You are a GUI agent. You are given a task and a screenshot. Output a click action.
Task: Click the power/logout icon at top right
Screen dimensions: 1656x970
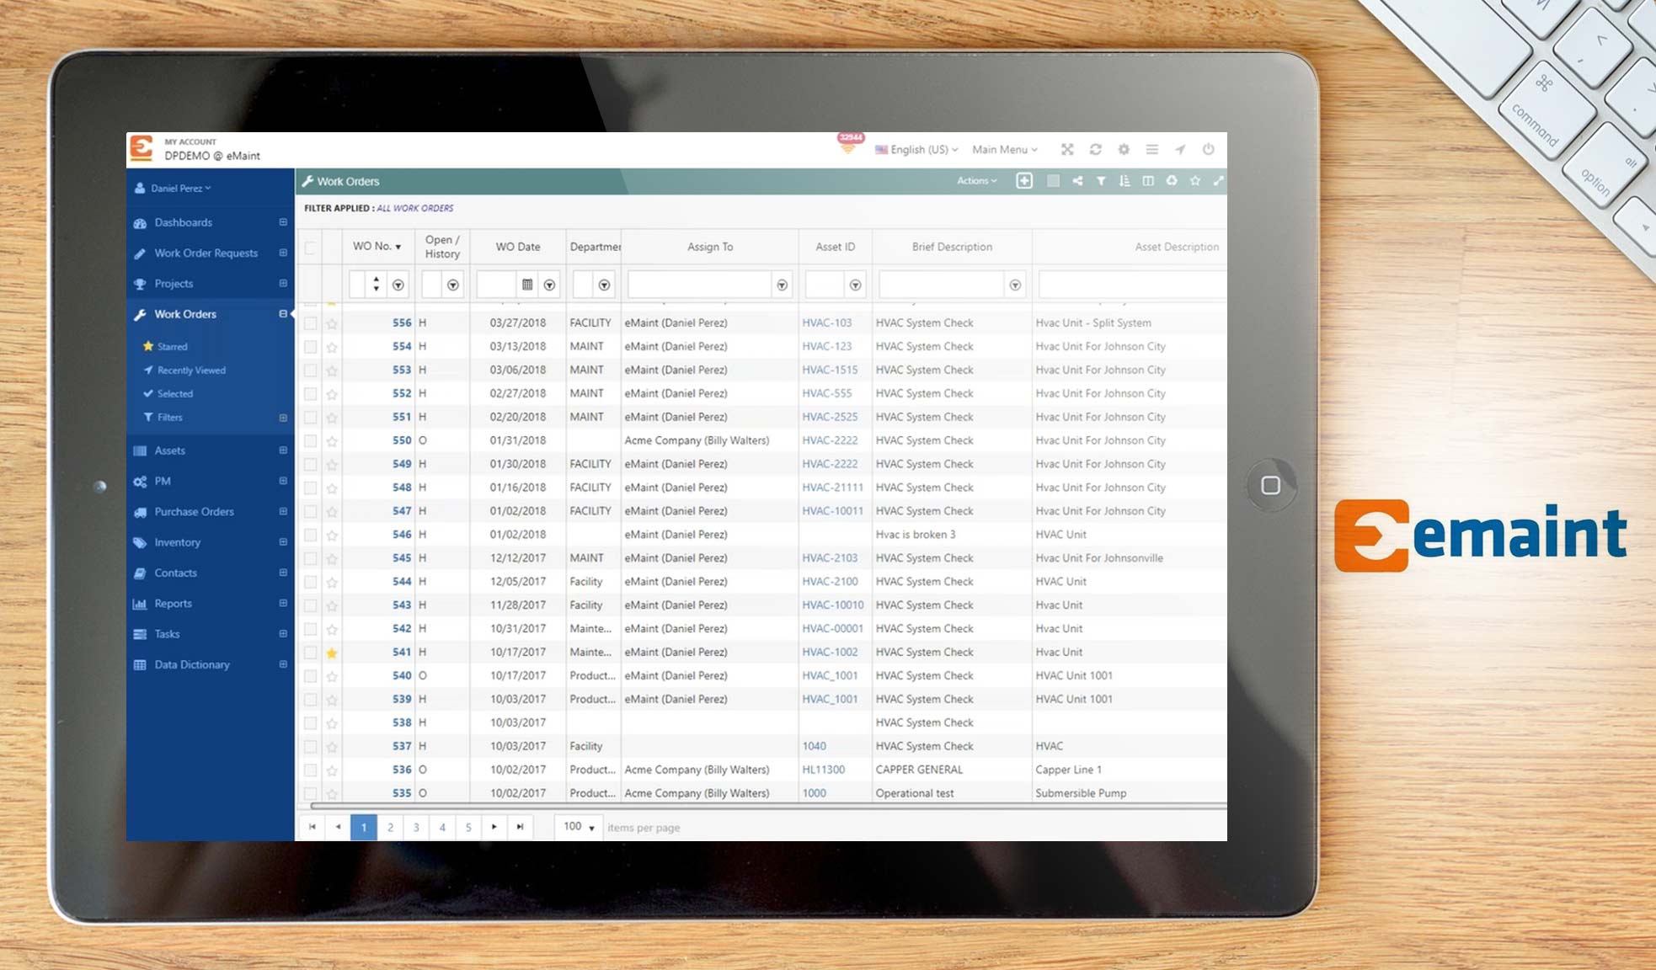pyautogui.click(x=1208, y=149)
